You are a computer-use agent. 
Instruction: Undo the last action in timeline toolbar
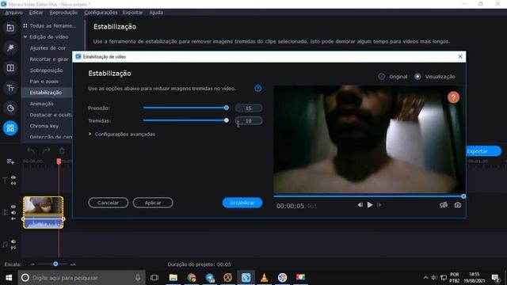(x=31, y=151)
